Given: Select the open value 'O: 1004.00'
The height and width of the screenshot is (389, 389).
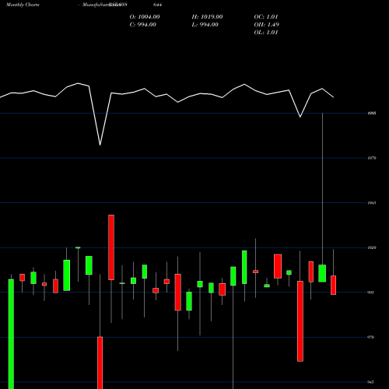Looking at the screenshot, I should pos(145,17).
